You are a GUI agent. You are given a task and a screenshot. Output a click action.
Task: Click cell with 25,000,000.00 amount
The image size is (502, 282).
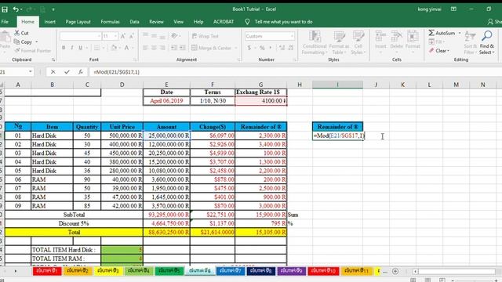click(x=166, y=136)
